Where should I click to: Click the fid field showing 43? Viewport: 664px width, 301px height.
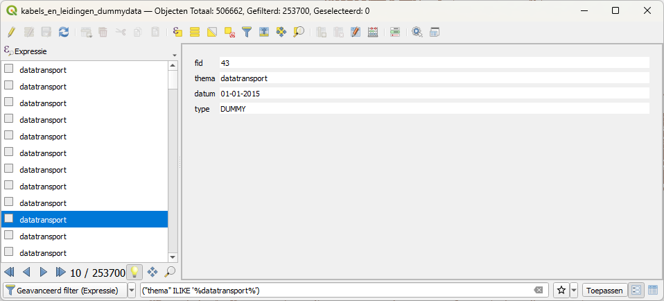pos(434,62)
